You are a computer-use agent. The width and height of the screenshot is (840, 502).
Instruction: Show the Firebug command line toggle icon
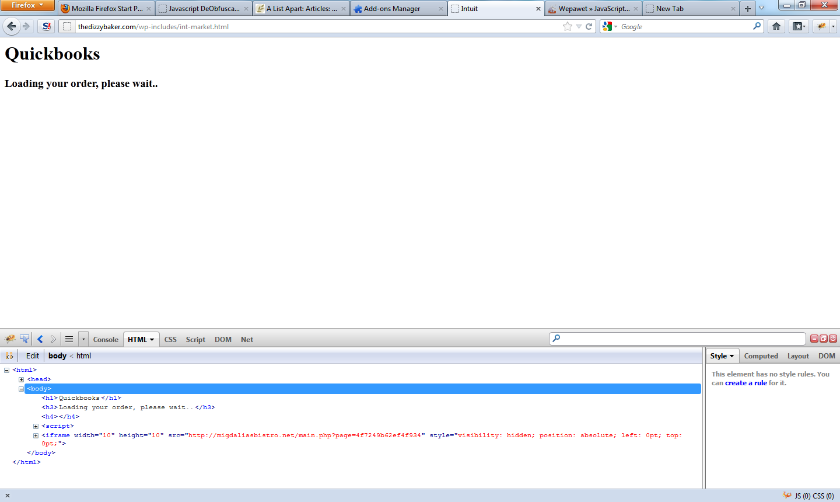coord(69,339)
